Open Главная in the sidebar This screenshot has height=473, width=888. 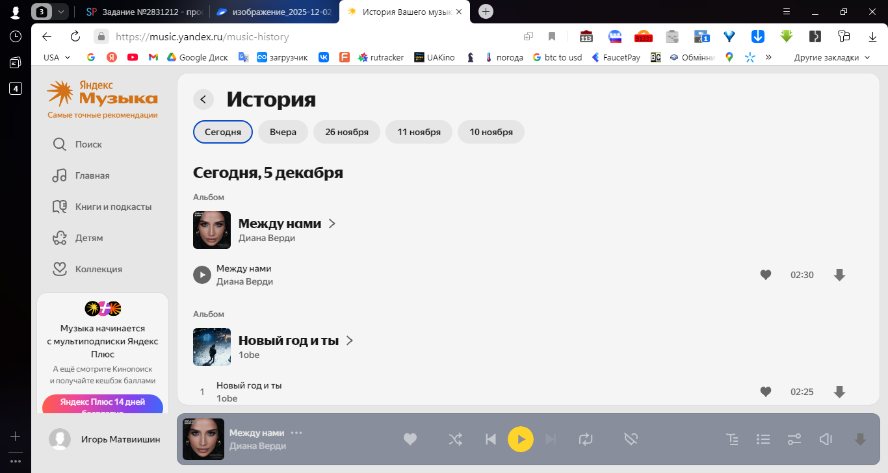coord(81,175)
